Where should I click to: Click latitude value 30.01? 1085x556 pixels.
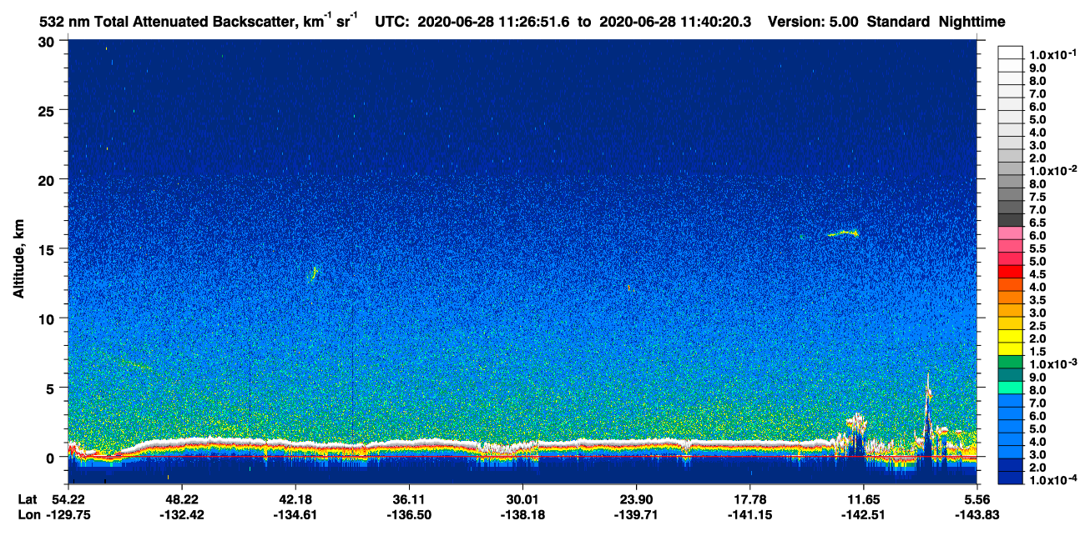pos(522,499)
